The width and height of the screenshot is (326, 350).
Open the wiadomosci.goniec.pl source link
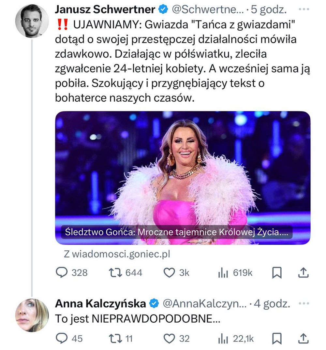117,254
